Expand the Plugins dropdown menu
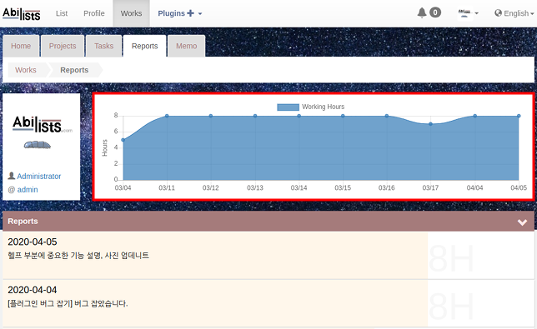Viewport: 537px width, 329px height. coord(180,13)
